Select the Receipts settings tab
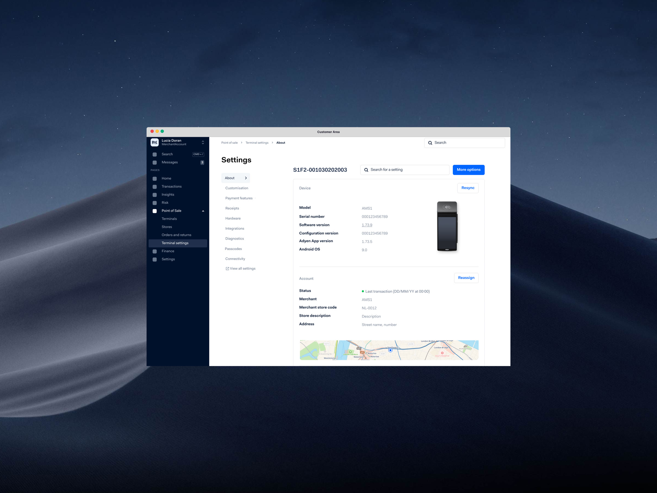Screen dimensions: 657x493 [232, 208]
